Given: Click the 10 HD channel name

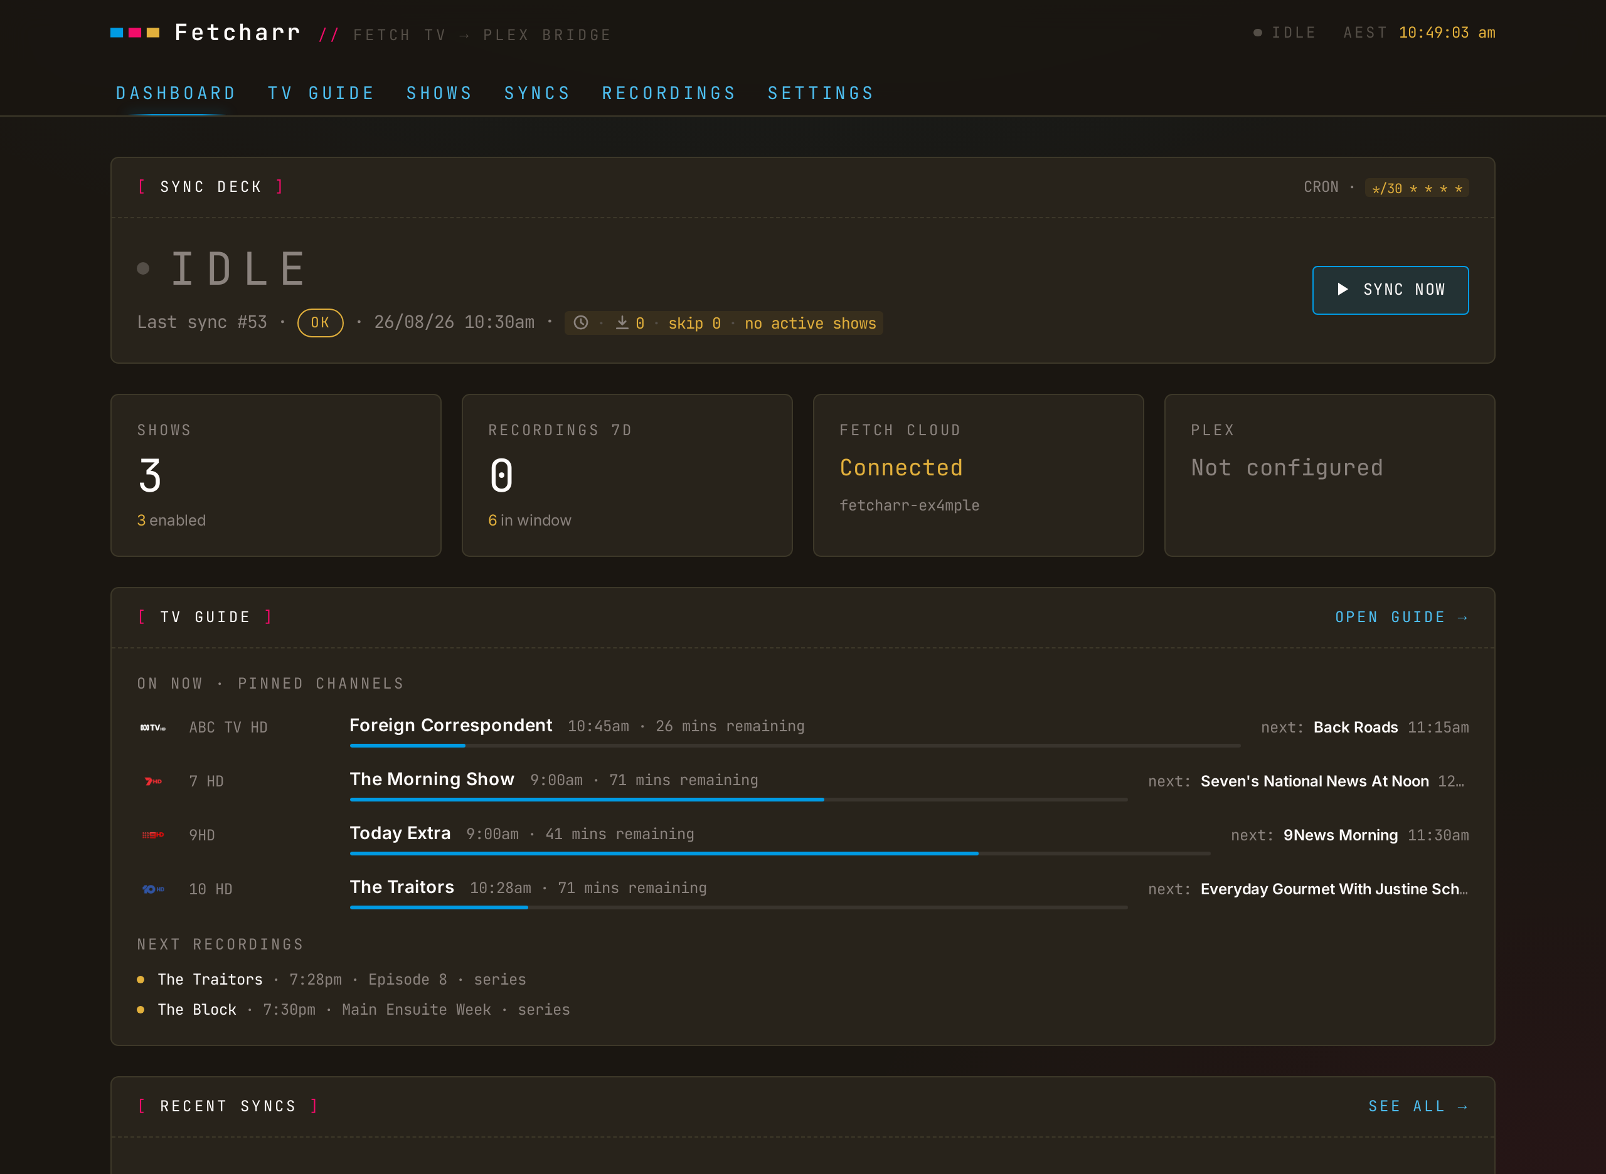Looking at the screenshot, I should point(210,890).
